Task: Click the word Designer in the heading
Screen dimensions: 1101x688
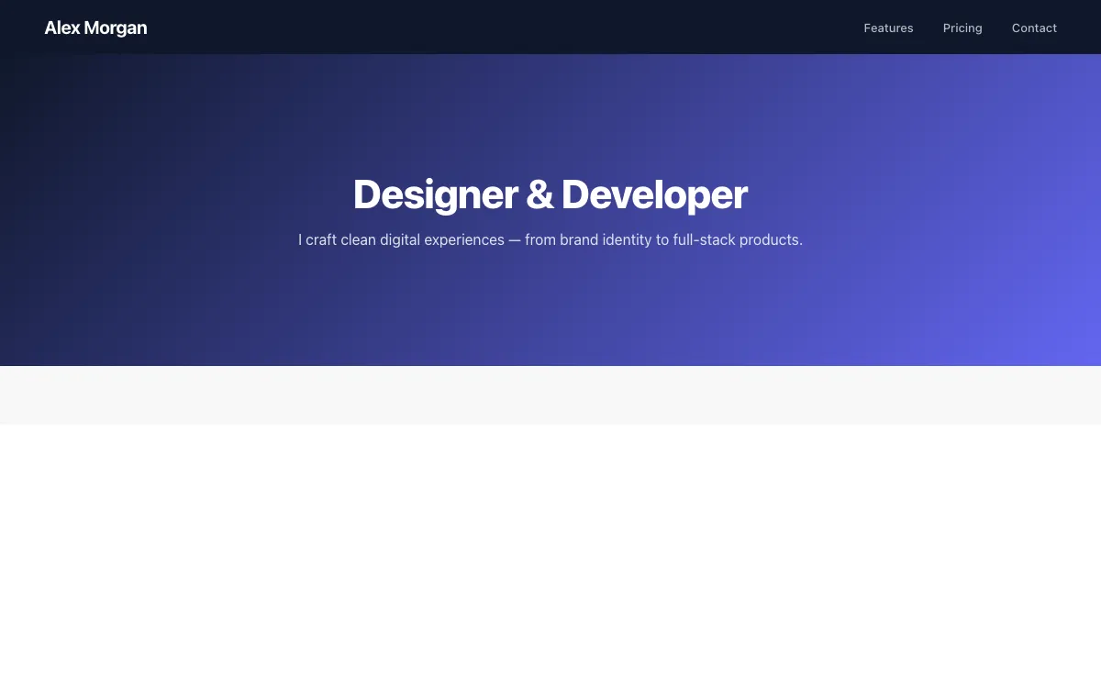Action: point(436,194)
